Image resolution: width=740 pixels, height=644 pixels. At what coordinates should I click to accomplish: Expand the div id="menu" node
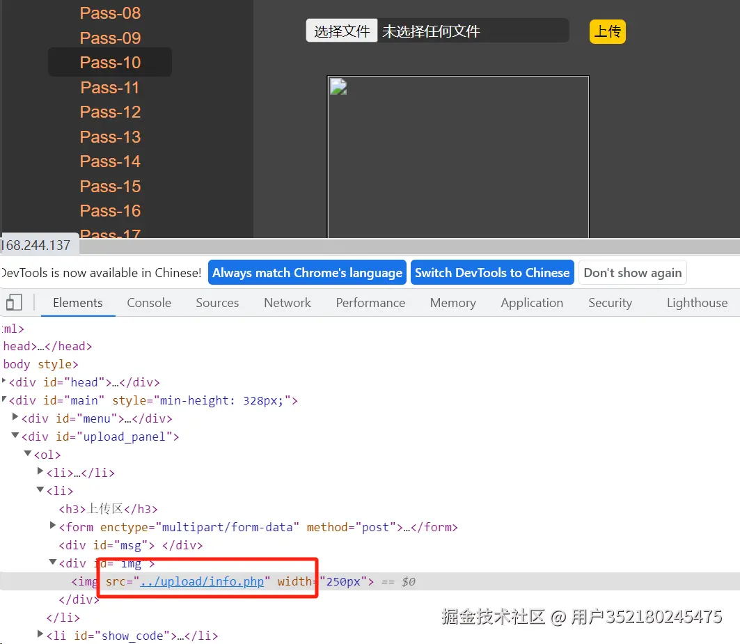(15, 416)
